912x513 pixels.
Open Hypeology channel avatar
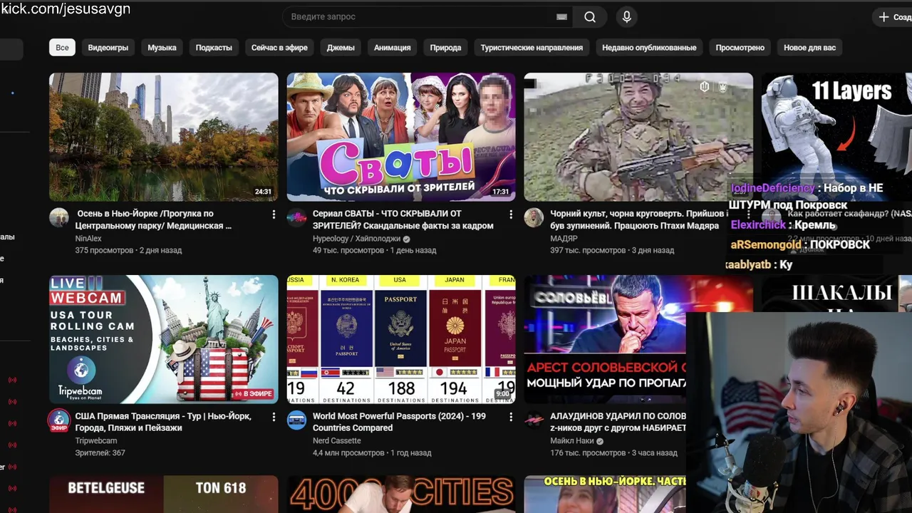[x=296, y=218]
